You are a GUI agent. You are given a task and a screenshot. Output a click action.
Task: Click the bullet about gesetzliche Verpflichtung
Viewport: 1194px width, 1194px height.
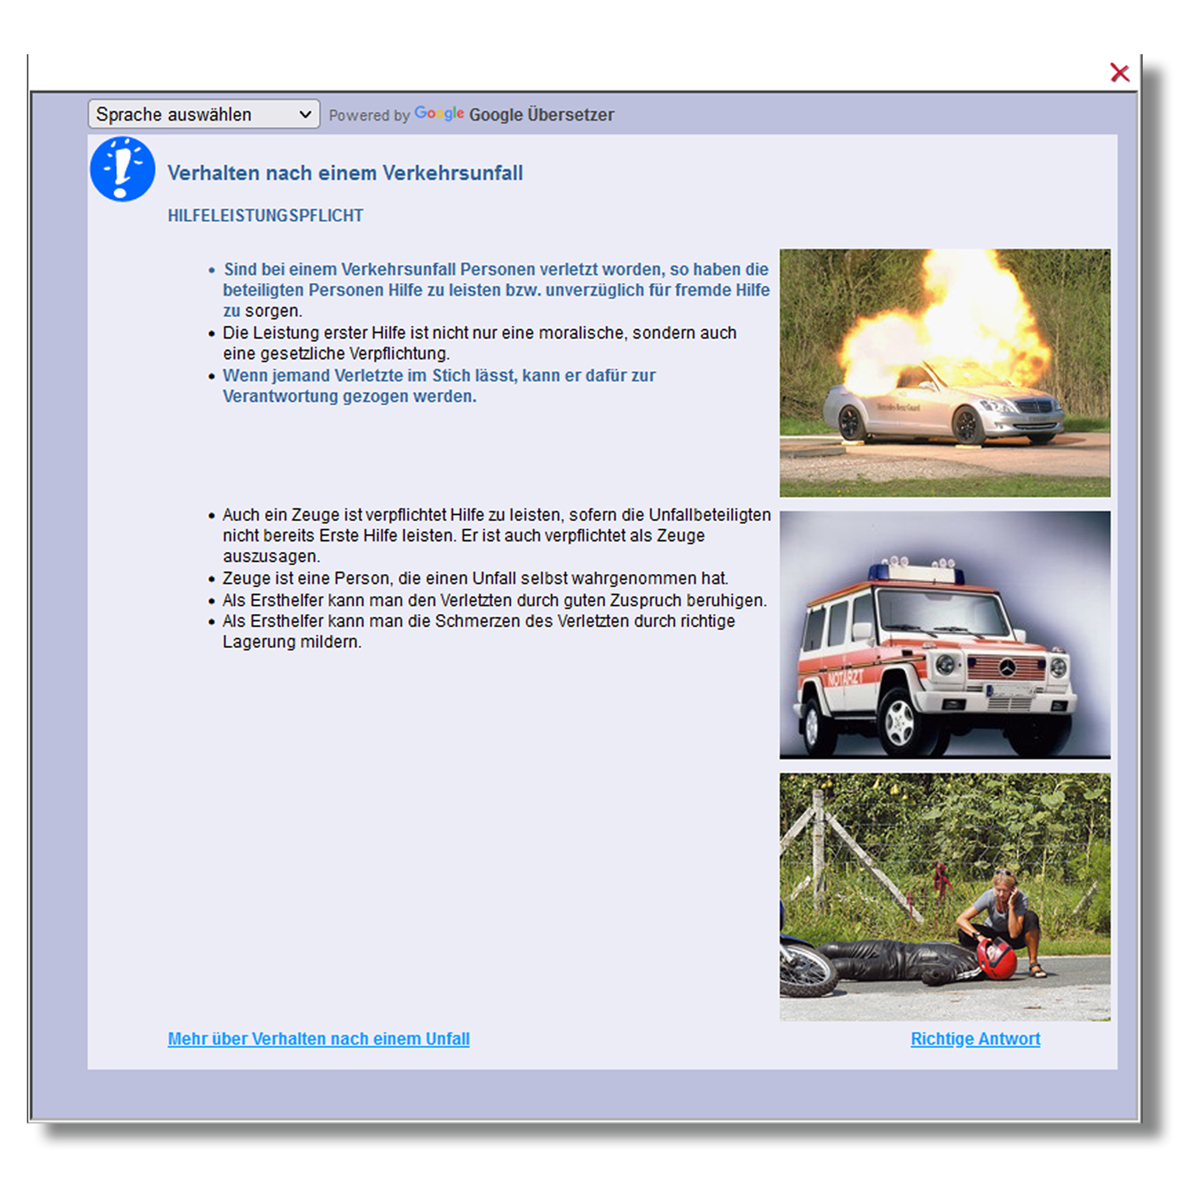[479, 343]
